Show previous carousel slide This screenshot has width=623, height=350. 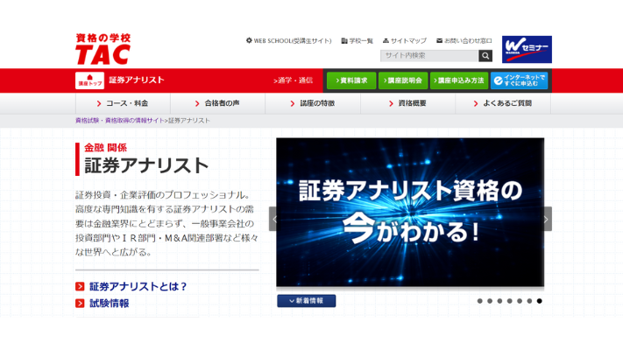[273, 219]
